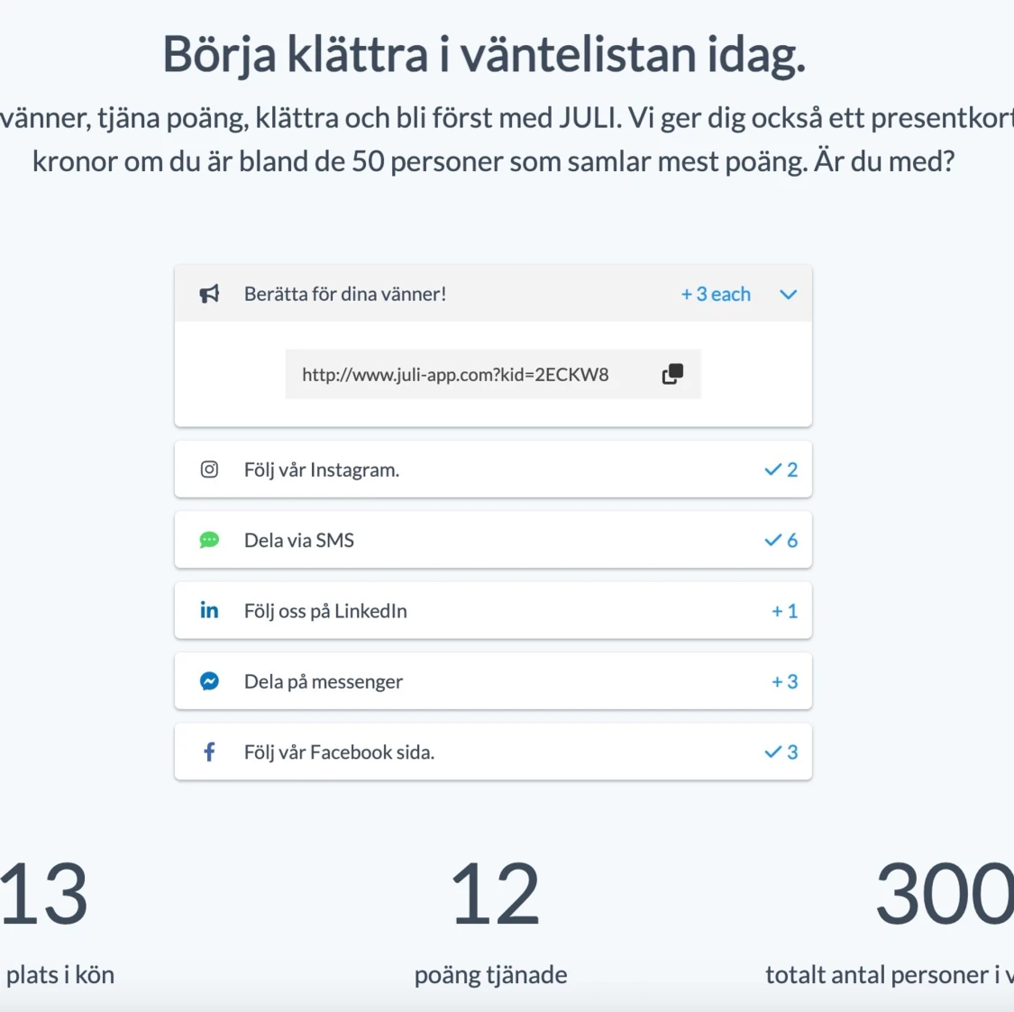Screen dimensions: 1014x1012
Task: Click the Följ vår Facebook sida label
Action: pyautogui.click(x=339, y=752)
